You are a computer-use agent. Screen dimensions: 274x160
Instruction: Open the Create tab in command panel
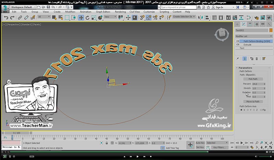pyautogui.click(x=237, y=24)
